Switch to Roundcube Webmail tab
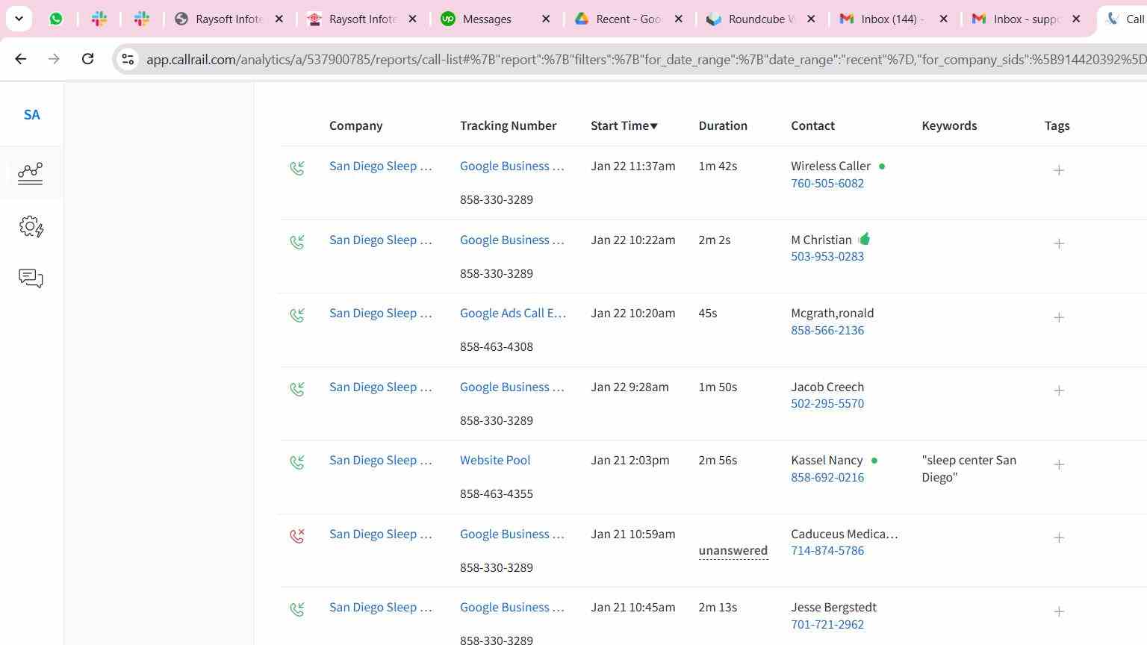 click(x=761, y=19)
